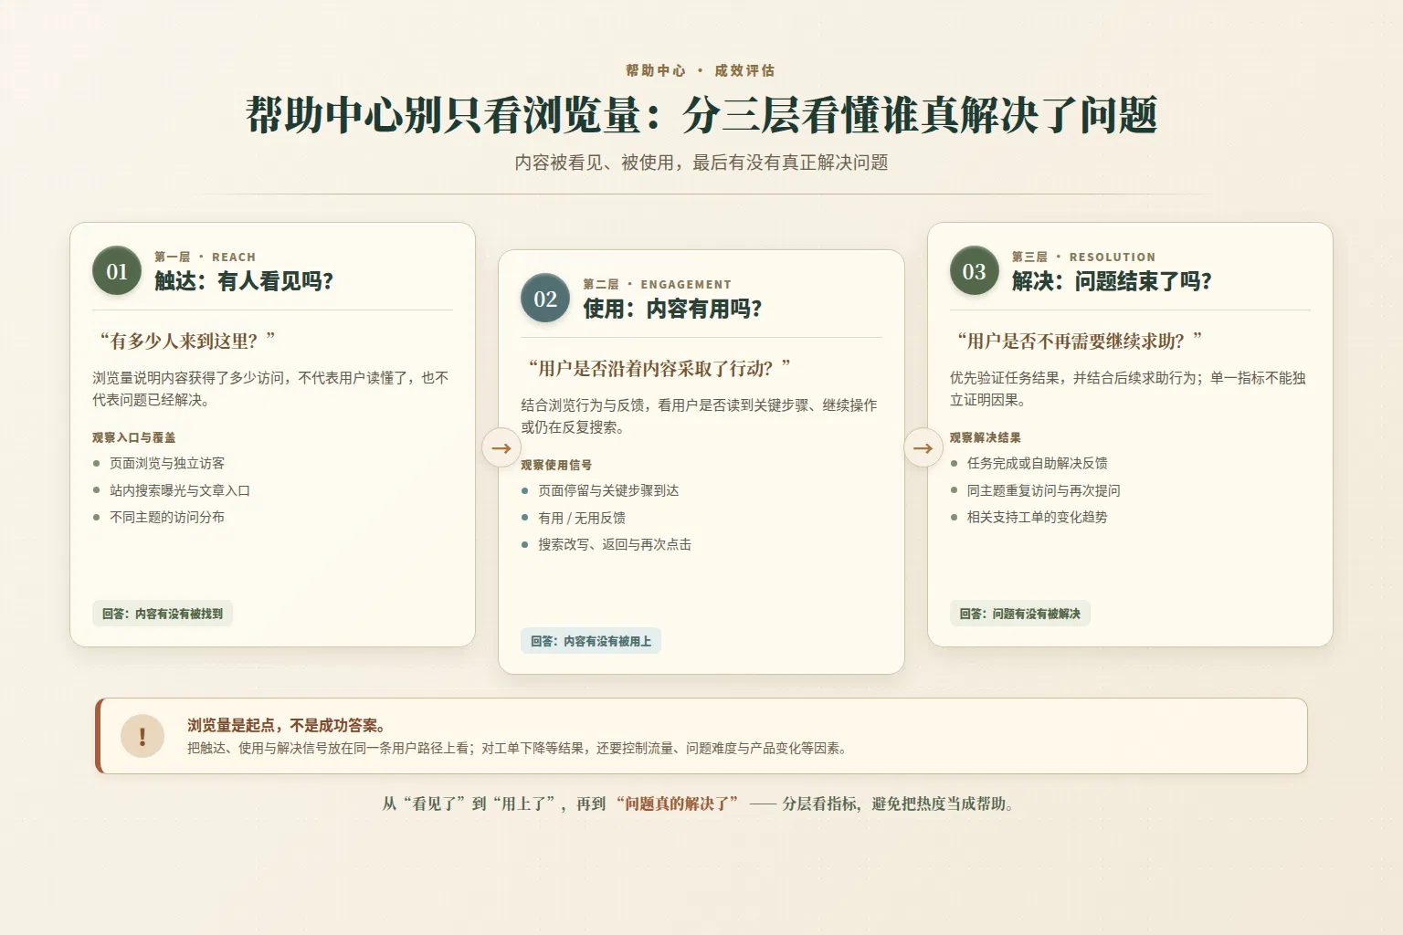Click list item 页面浏览与独立访客

click(167, 464)
